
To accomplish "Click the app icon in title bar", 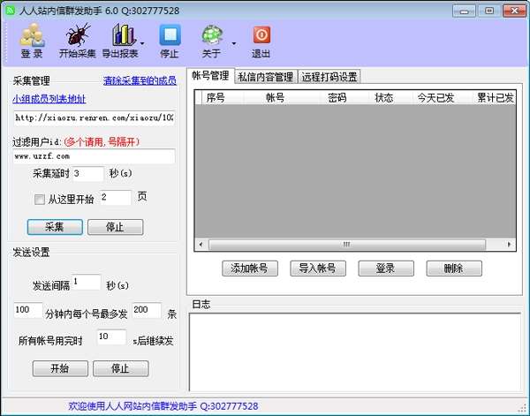I will pos(10,8).
